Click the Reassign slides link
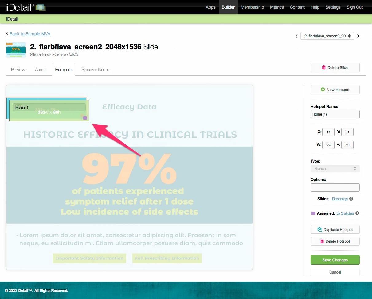The image size is (372, 299). 340,199
